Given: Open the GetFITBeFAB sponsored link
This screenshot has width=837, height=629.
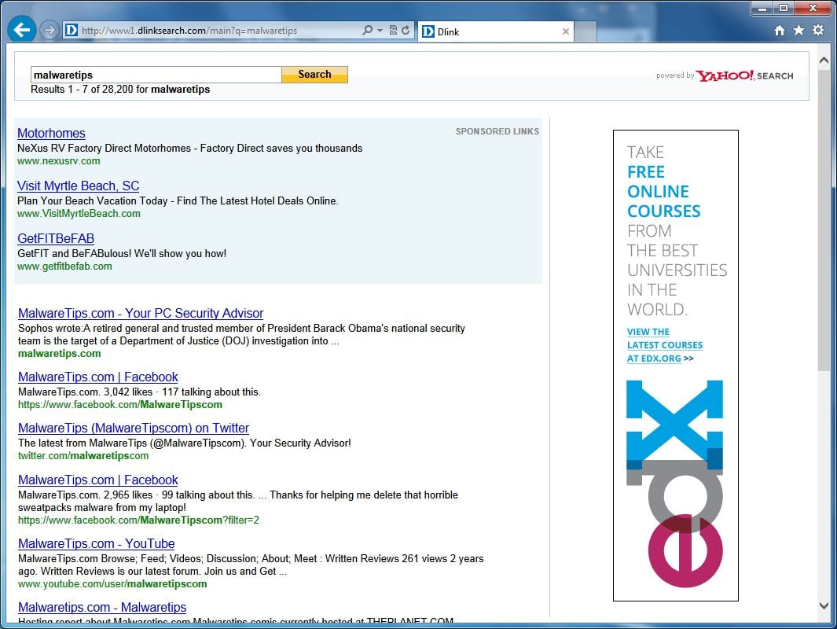Looking at the screenshot, I should pyautogui.click(x=56, y=238).
